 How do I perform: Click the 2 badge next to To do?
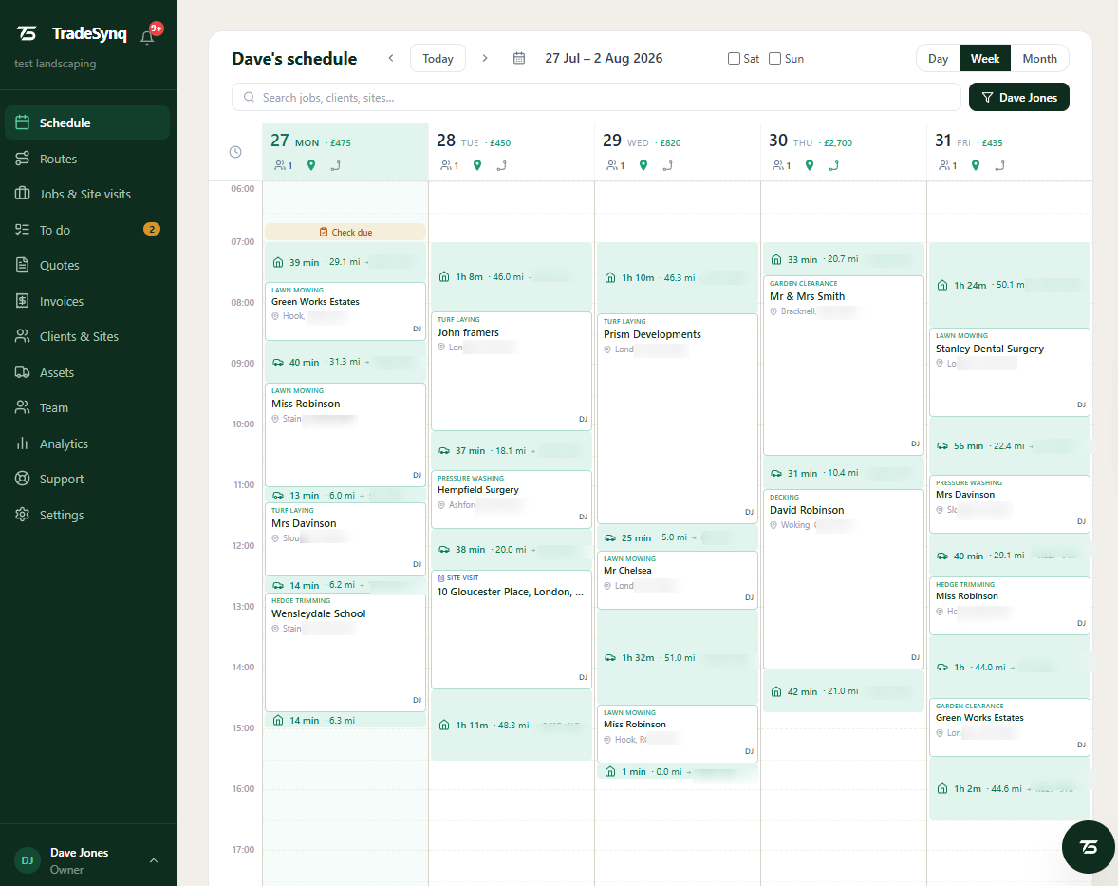pyautogui.click(x=152, y=229)
